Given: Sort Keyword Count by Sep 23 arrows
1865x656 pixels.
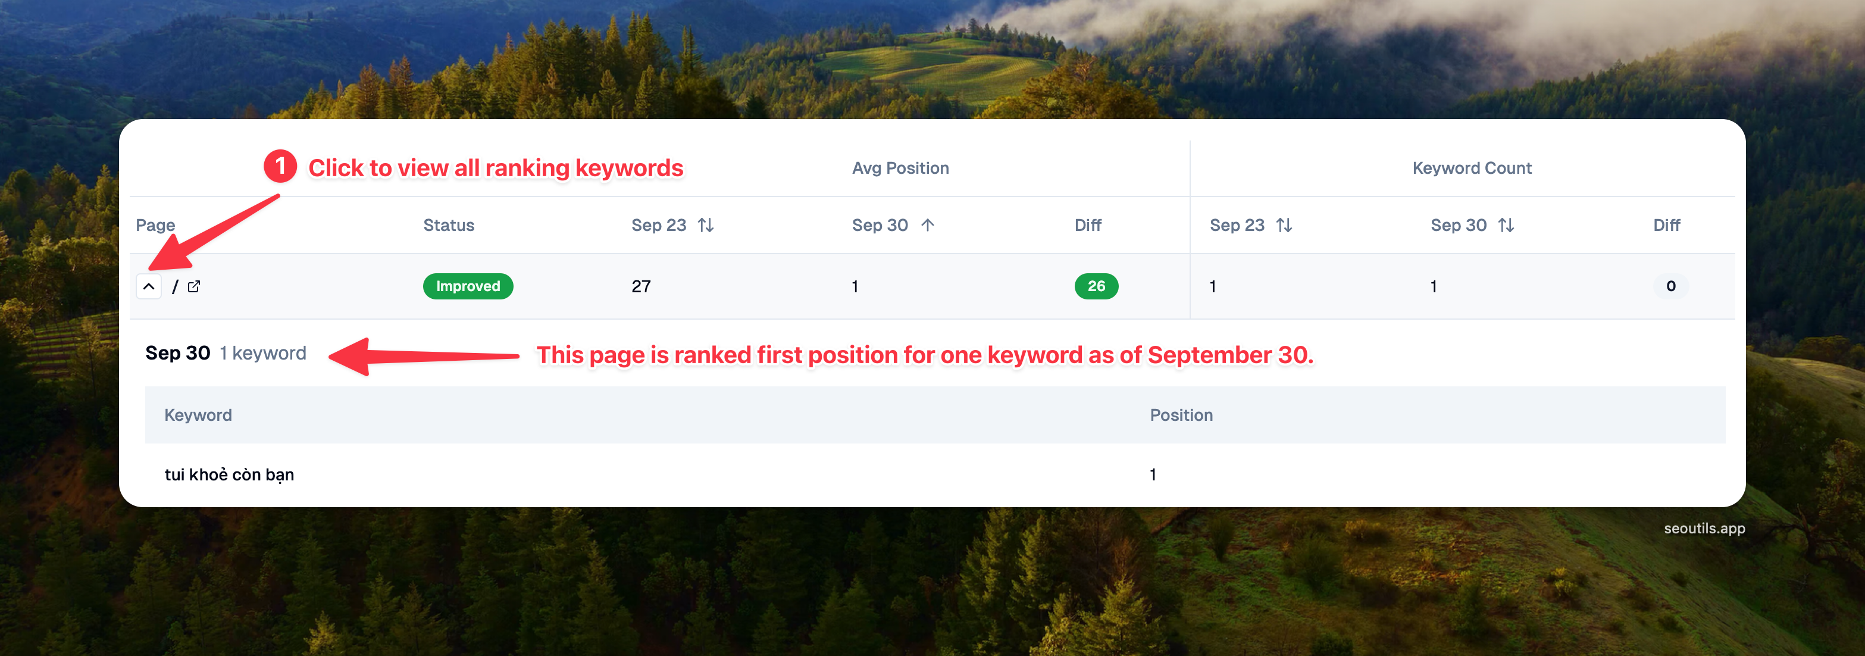Looking at the screenshot, I should click(1284, 225).
